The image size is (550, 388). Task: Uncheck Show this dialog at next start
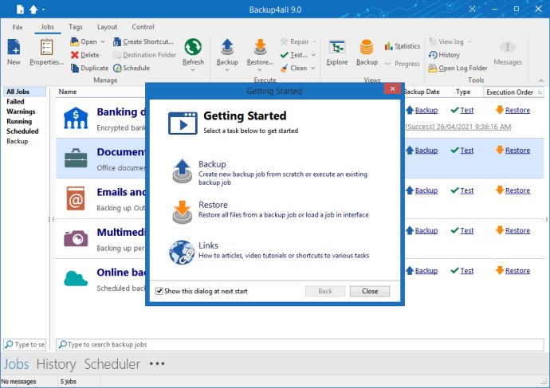click(159, 291)
